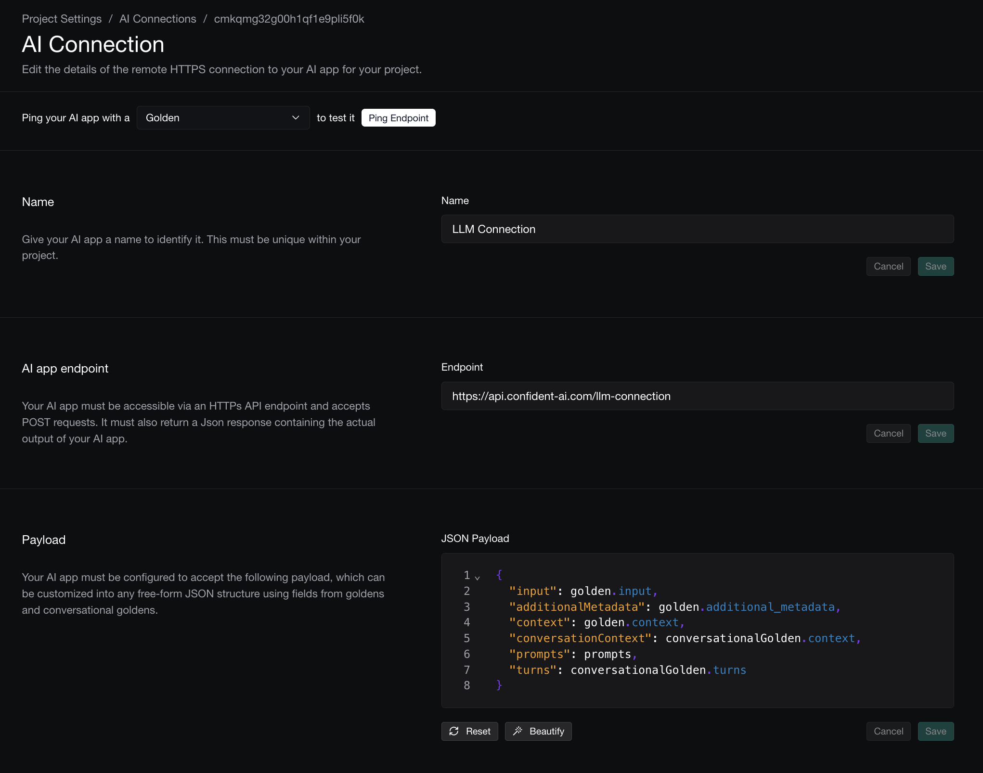Click the Reset payload button
983x773 pixels.
pyautogui.click(x=469, y=731)
